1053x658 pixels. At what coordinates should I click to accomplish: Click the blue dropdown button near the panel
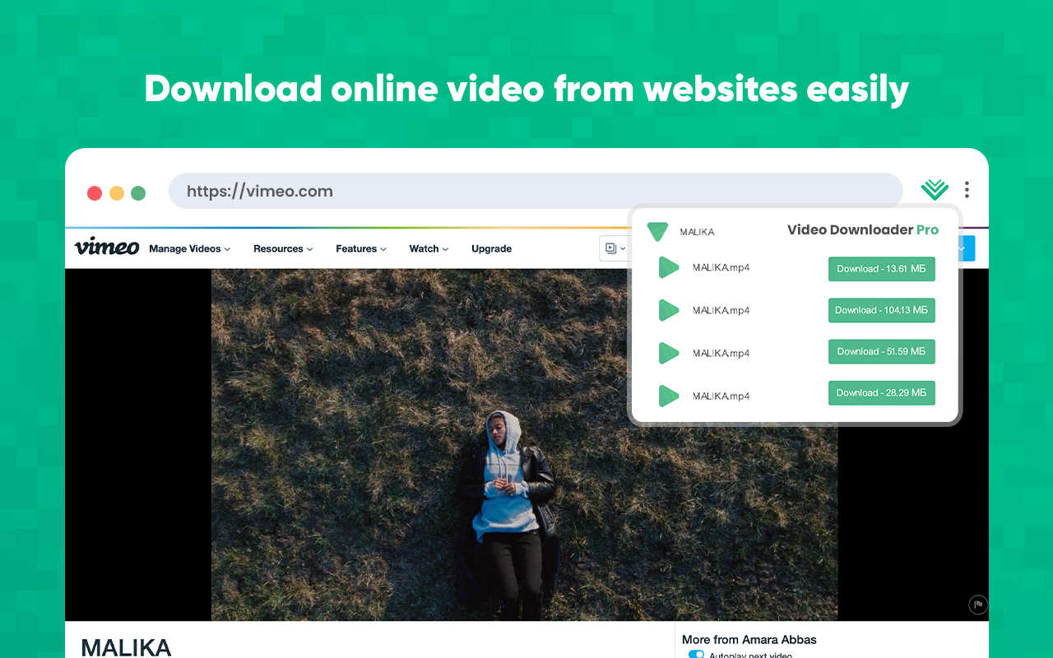point(965,248)
